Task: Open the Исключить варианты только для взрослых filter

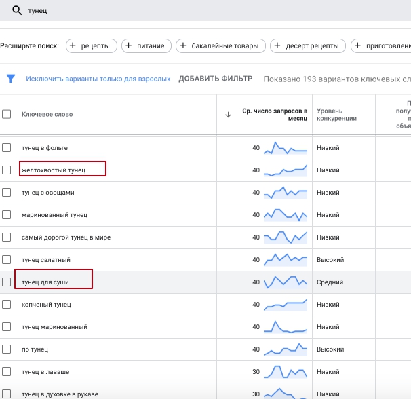Action: [98, 79]
